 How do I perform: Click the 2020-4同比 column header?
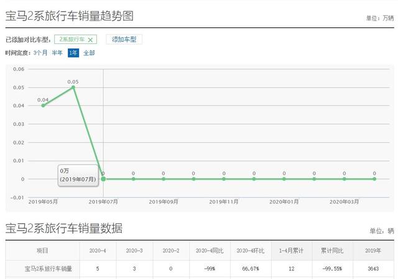(x=210, y=250)
